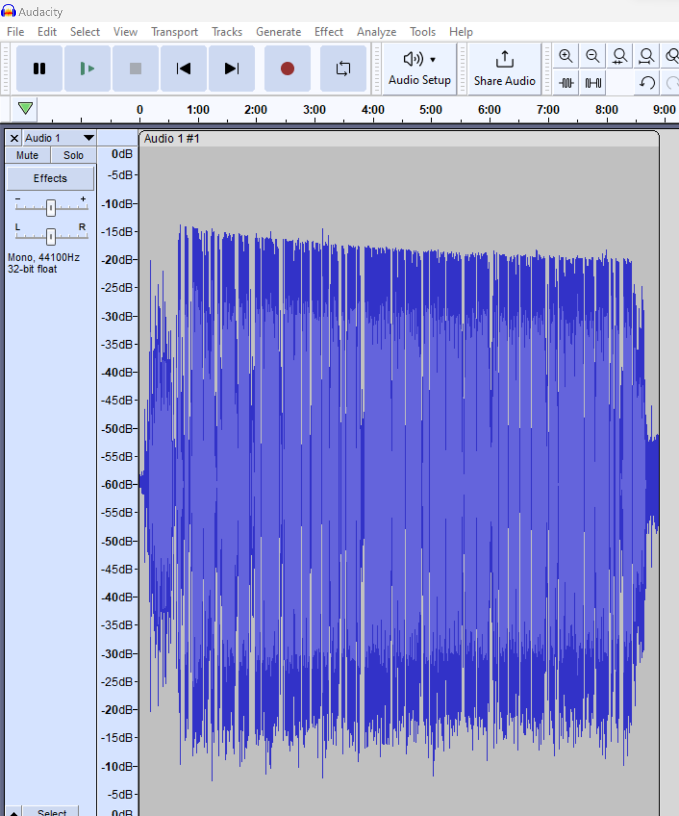Open the Effect menu
Image resolution: width=679 pixels, height=816 pixels.
coord(328,32)
